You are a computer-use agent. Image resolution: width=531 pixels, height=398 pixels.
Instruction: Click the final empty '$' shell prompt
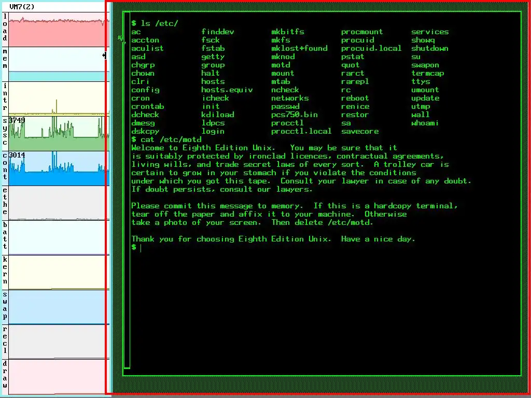tap(134, 247)
